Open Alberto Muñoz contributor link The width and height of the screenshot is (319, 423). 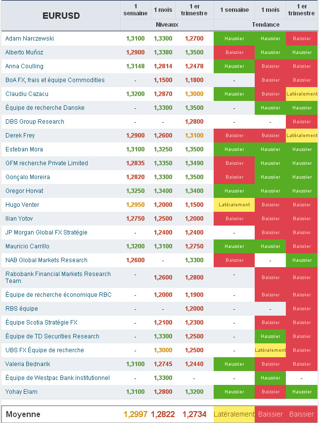point(24,52)
